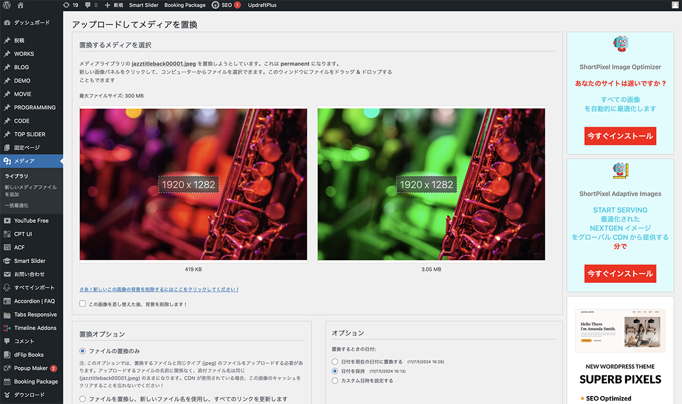Click the Timeline Addons sidebar icon
682x404 pixels.
pyautogui.click(x=7, y=328)
